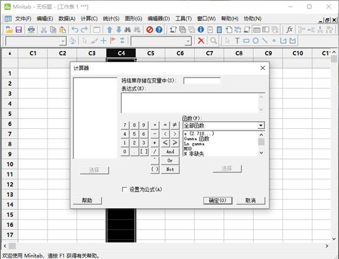Open the 计算(C) menu
339x259 pixels.
(89, 19)
